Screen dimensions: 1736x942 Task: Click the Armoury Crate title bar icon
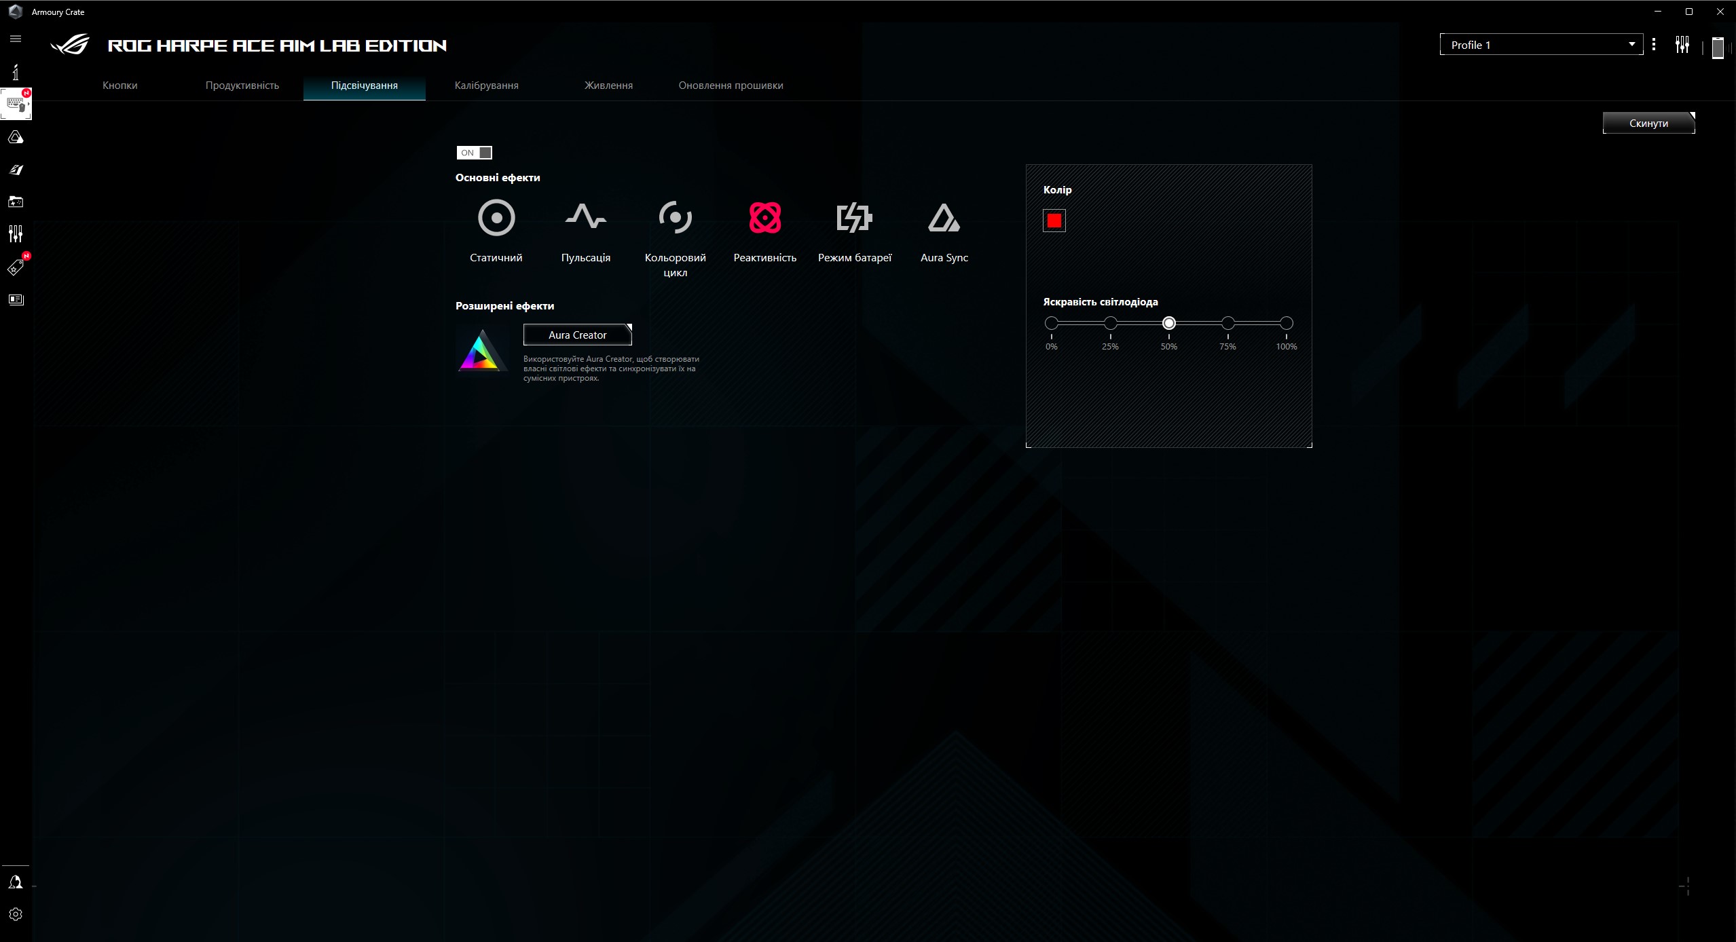pos(15,12)
